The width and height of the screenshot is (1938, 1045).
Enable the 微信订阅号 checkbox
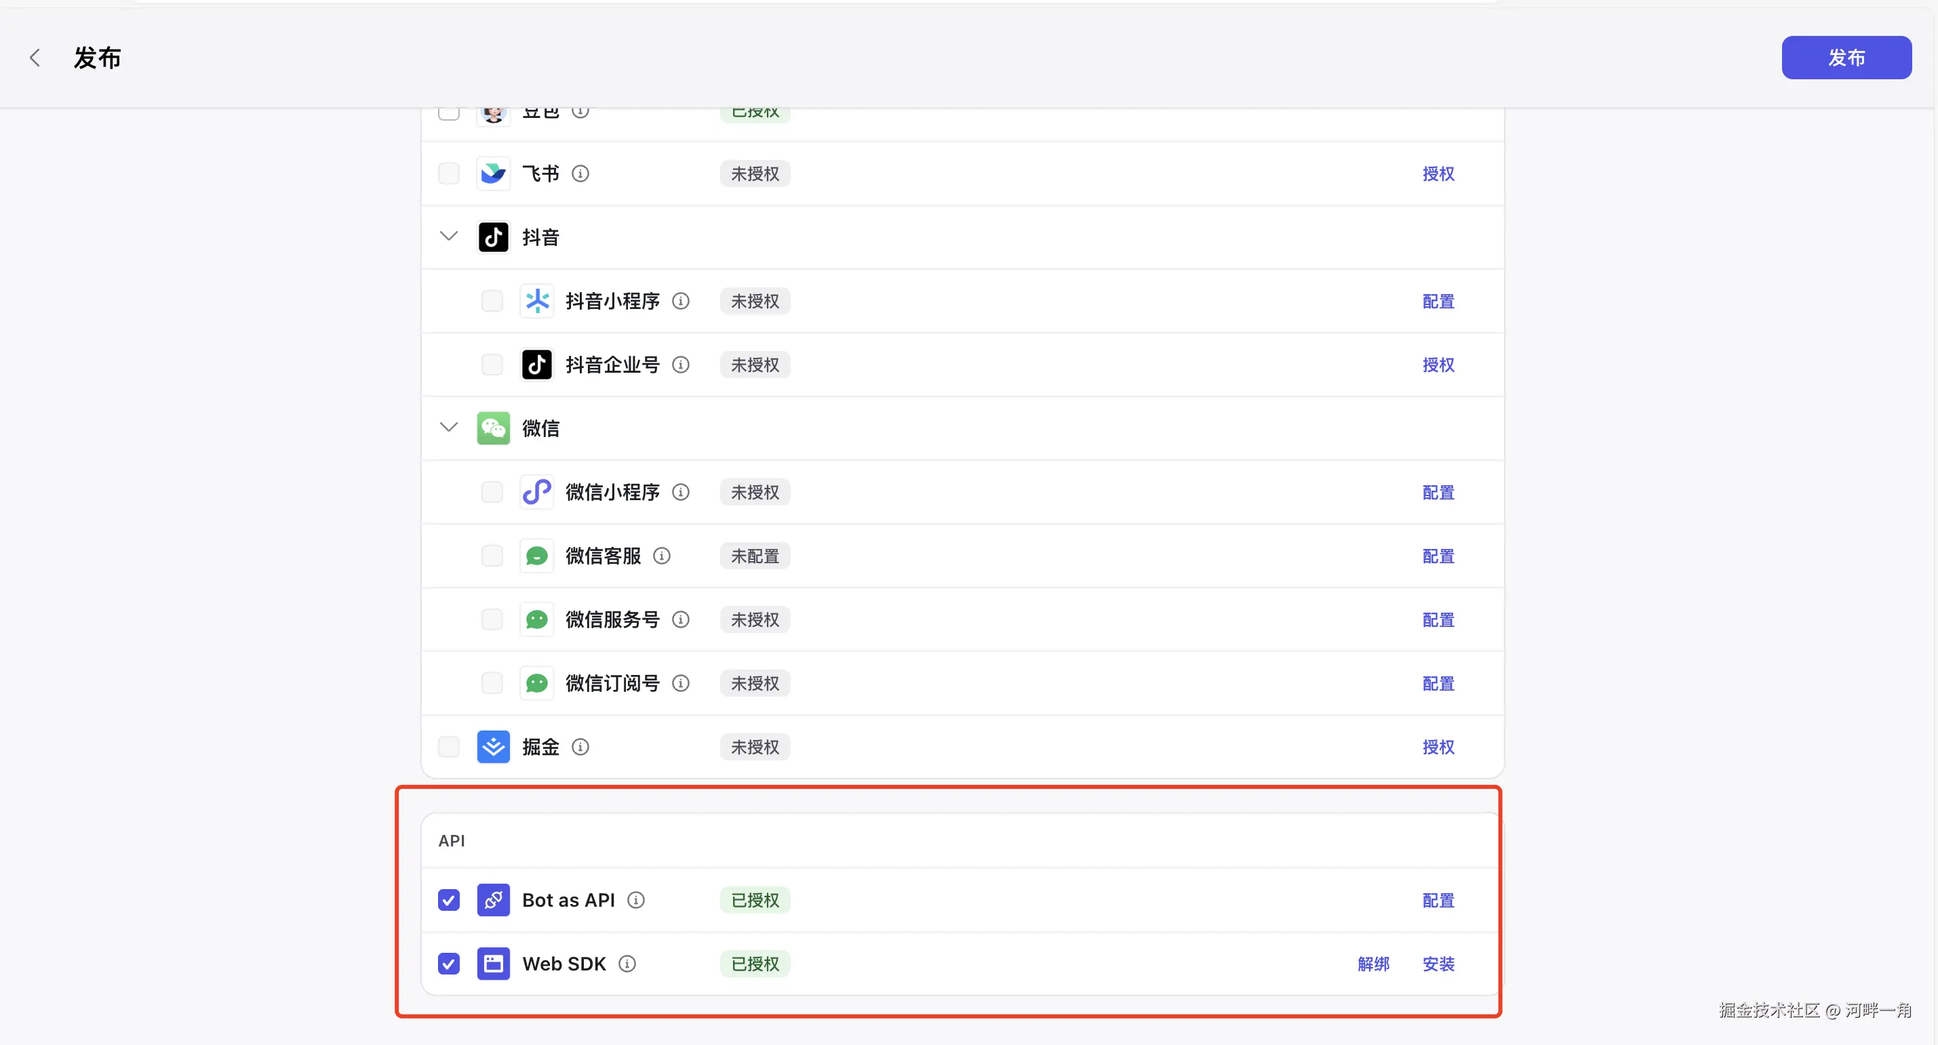coord(492,683)
